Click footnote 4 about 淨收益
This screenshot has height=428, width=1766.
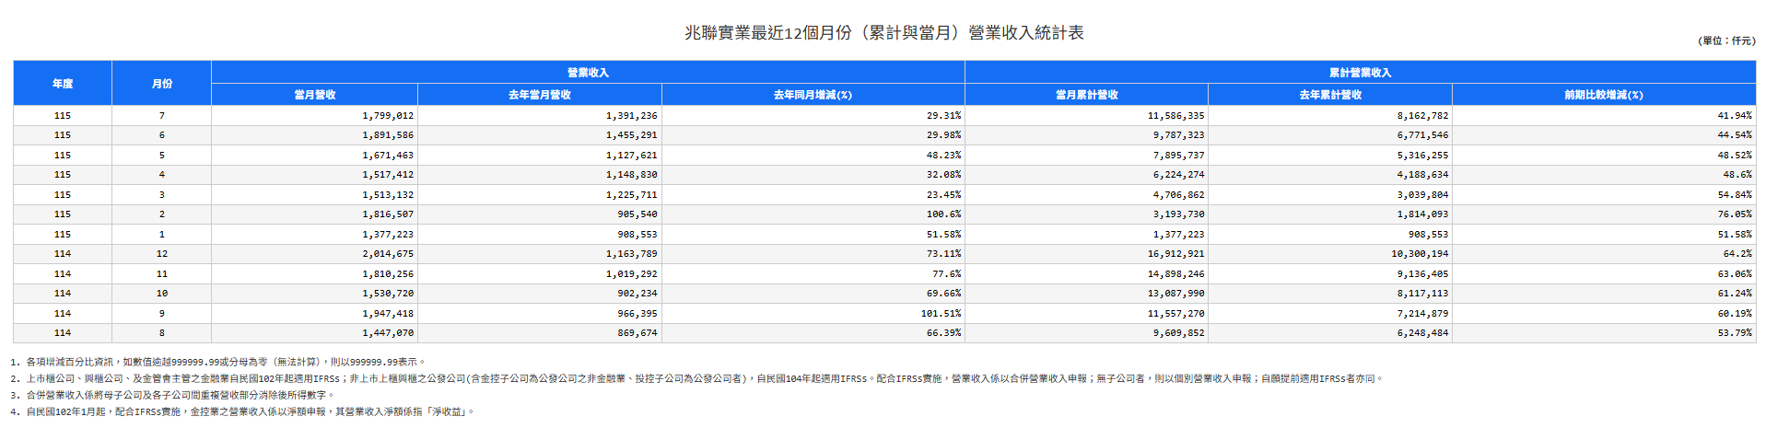coord(243,411)
